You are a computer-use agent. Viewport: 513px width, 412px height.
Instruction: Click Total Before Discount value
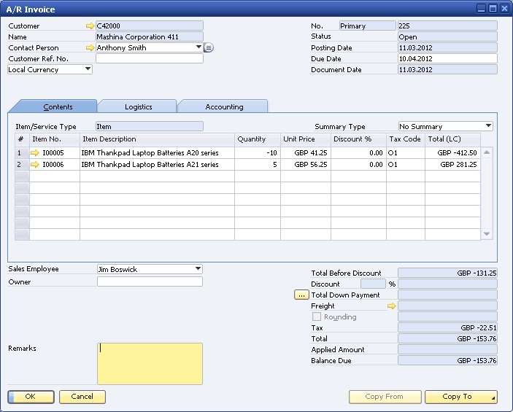coord(447,273)
